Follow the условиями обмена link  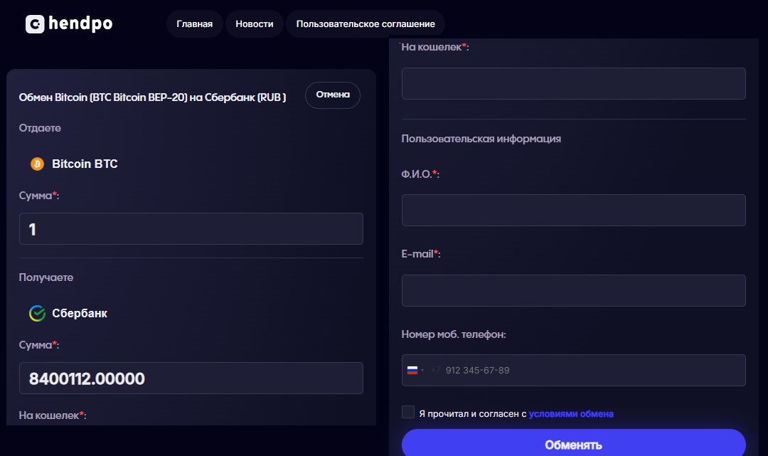click(x=571, y=414)
